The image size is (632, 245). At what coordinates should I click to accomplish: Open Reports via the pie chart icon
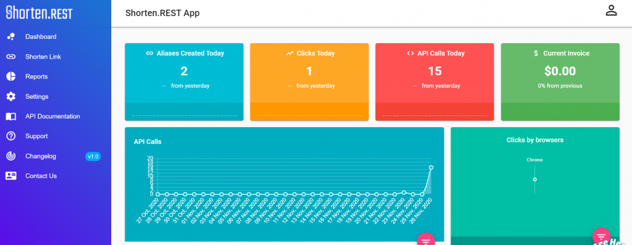(11, 77)
